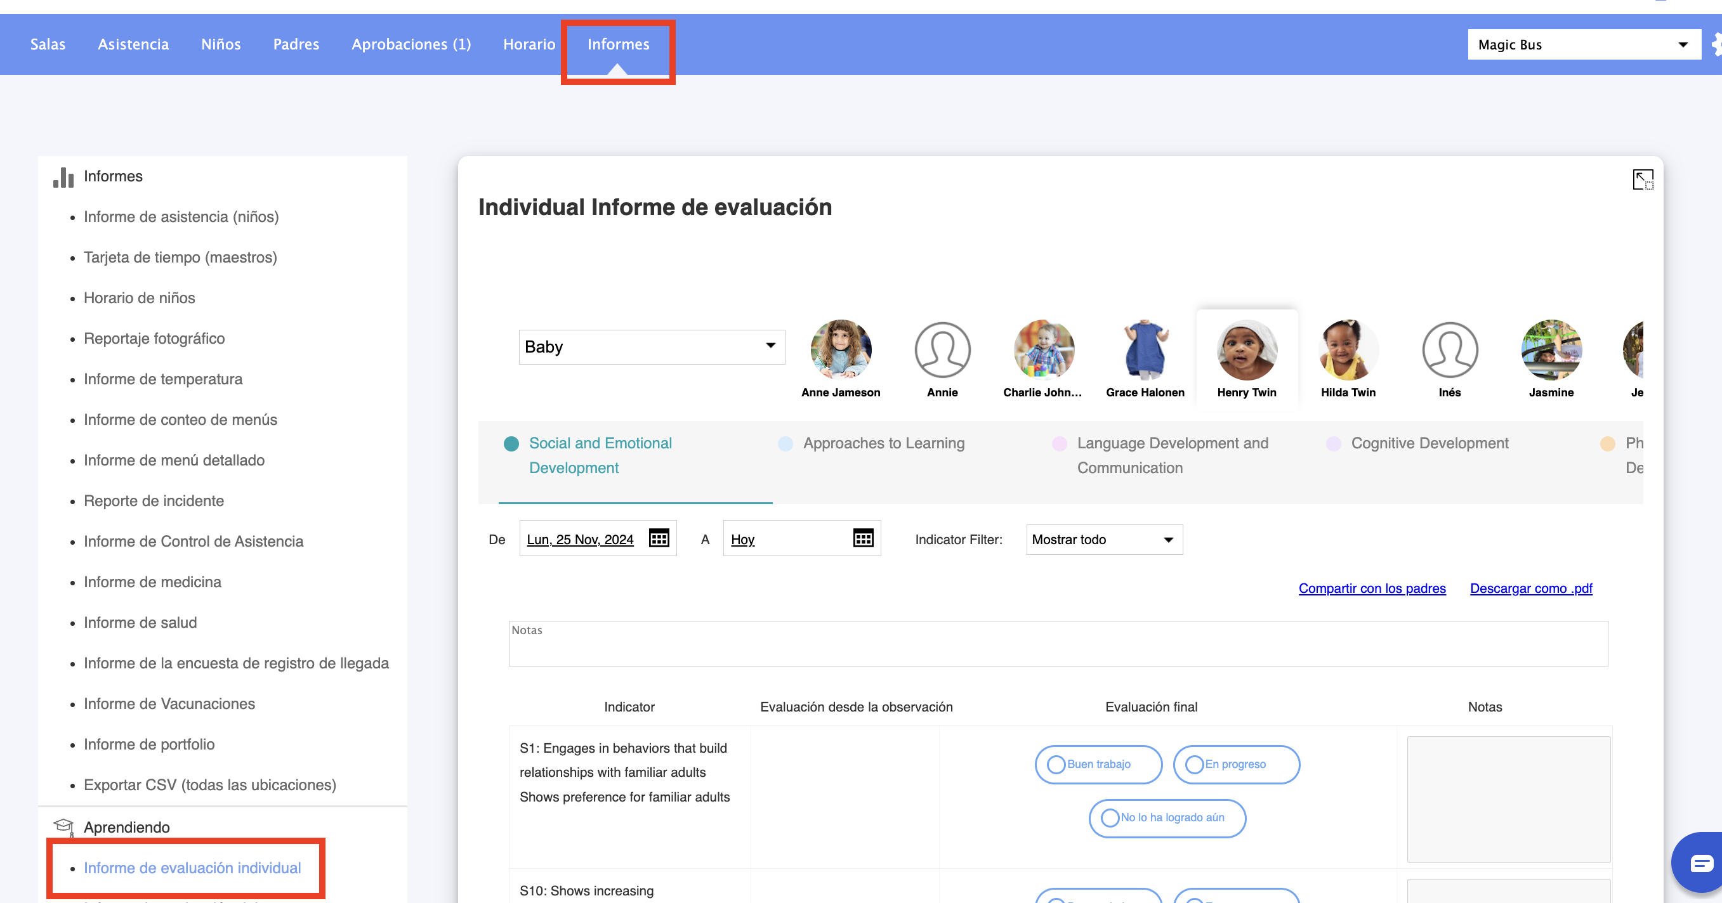
Task: Click Compartir con los padres link
Action: [x=1372, y=588]
